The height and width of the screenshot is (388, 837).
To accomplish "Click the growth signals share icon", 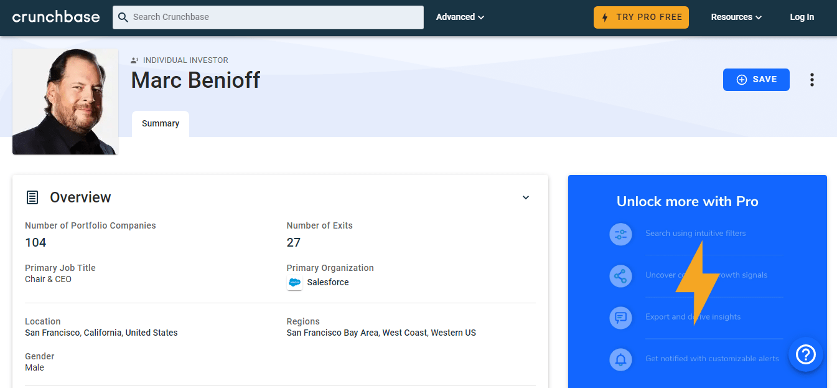I will click(x=620, y=276).
